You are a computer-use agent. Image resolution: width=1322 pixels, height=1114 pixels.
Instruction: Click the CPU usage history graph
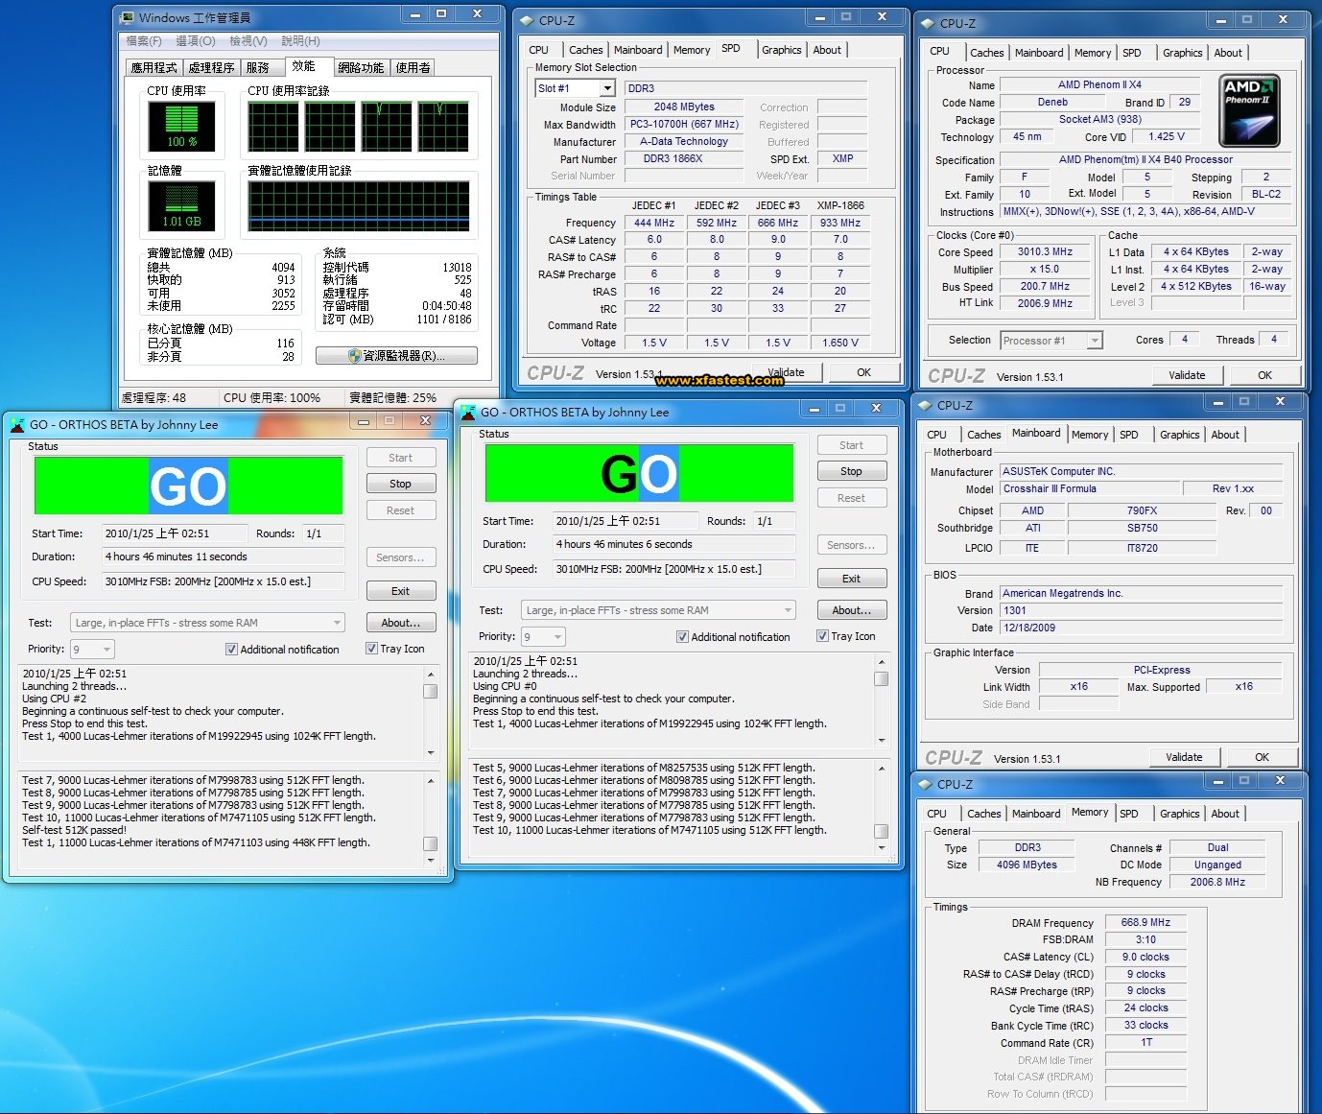(358, 126)
